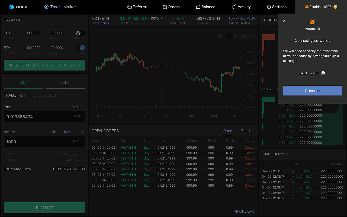The image size is (347, 217).
Task: Open the Referral page
Action: click(x=140, y=7)
